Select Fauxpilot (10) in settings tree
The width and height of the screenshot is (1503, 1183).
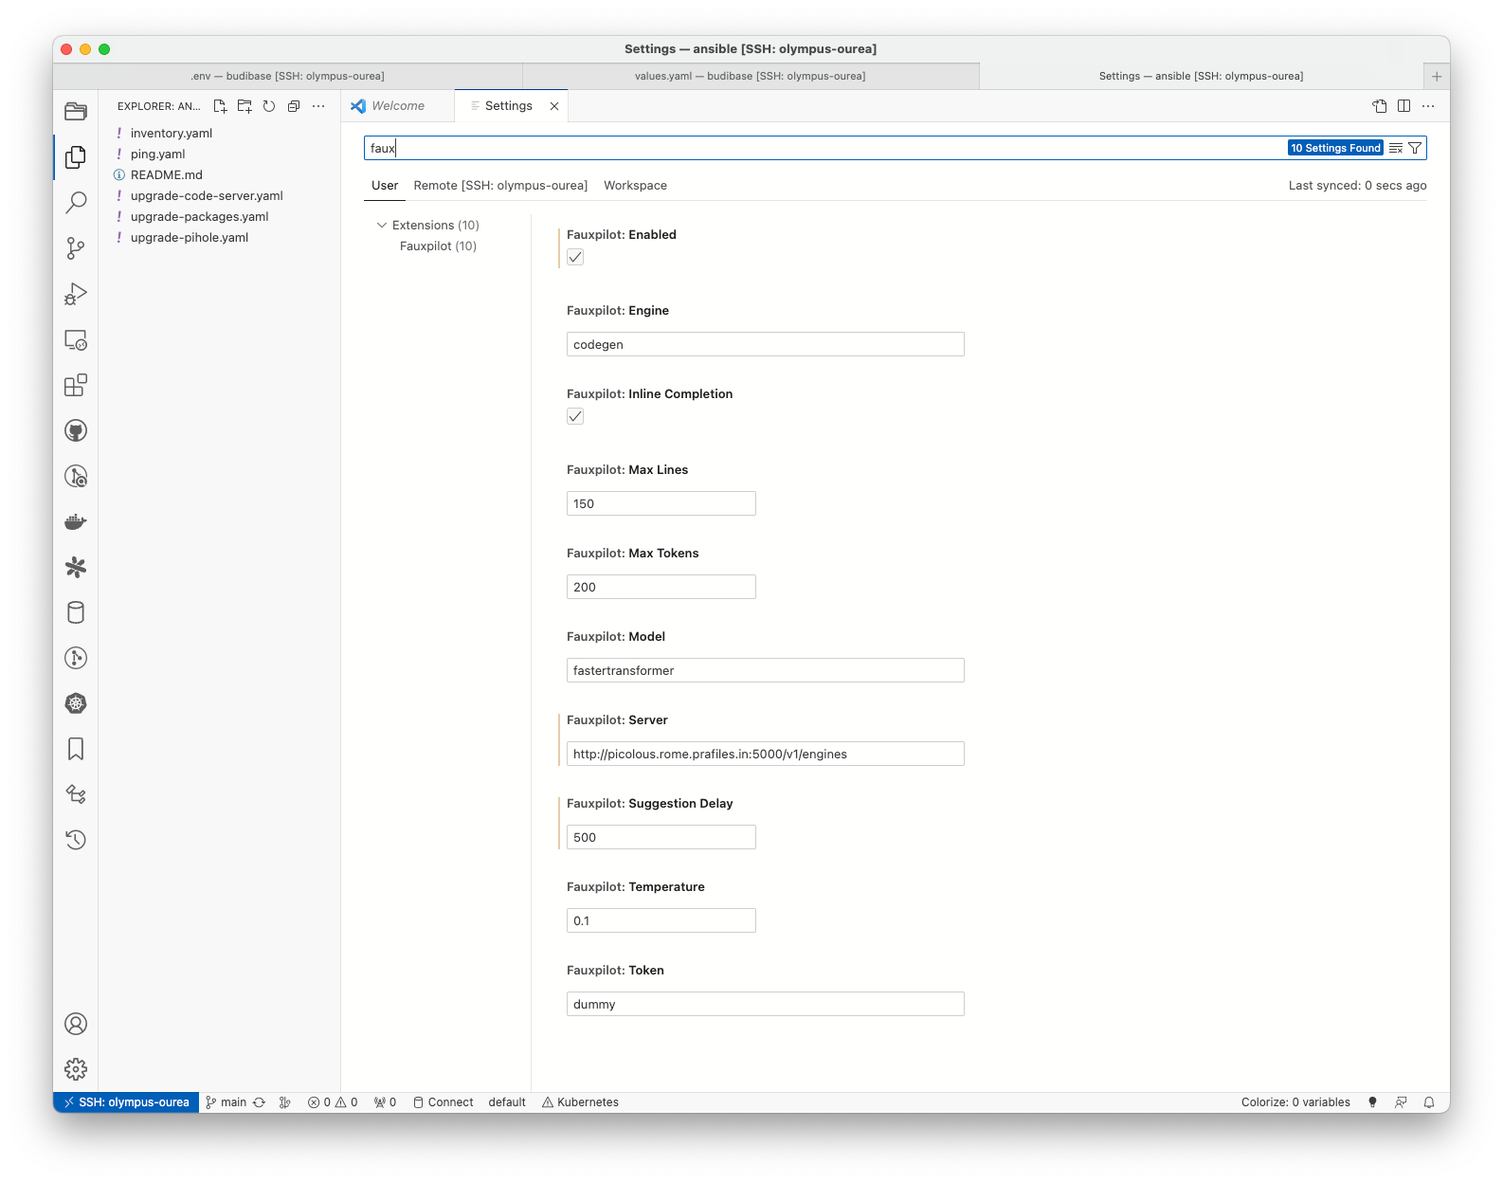coord(438,246)
